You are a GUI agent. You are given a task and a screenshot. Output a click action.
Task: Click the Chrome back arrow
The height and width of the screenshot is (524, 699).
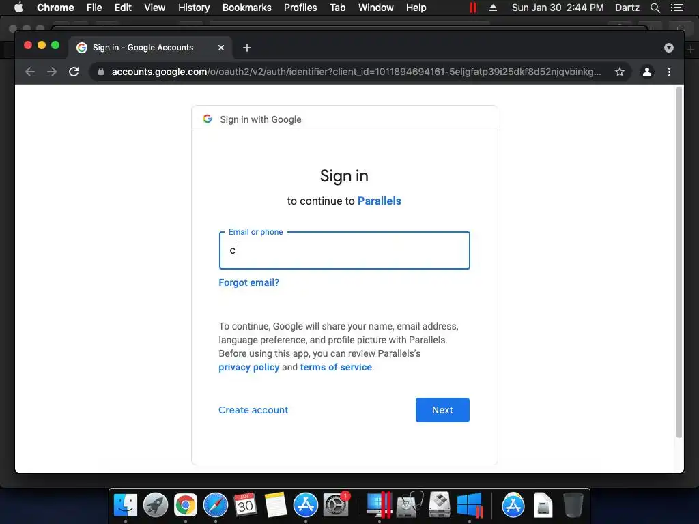pyautogui.click(x=30, y=72)
